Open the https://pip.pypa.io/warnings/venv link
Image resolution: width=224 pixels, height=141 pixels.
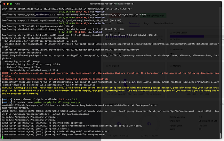[104, 91]
